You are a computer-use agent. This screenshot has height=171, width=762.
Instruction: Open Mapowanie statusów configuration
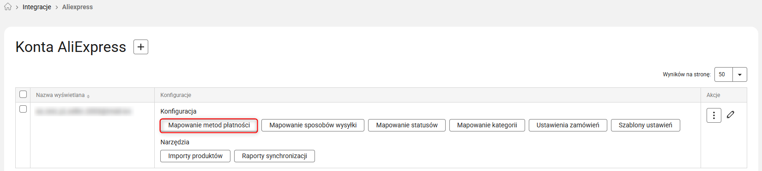(407, 125)
